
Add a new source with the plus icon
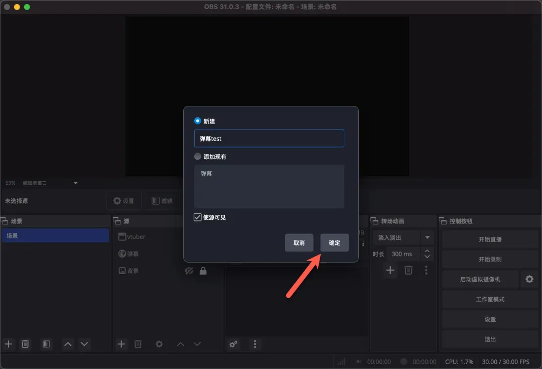121,344
